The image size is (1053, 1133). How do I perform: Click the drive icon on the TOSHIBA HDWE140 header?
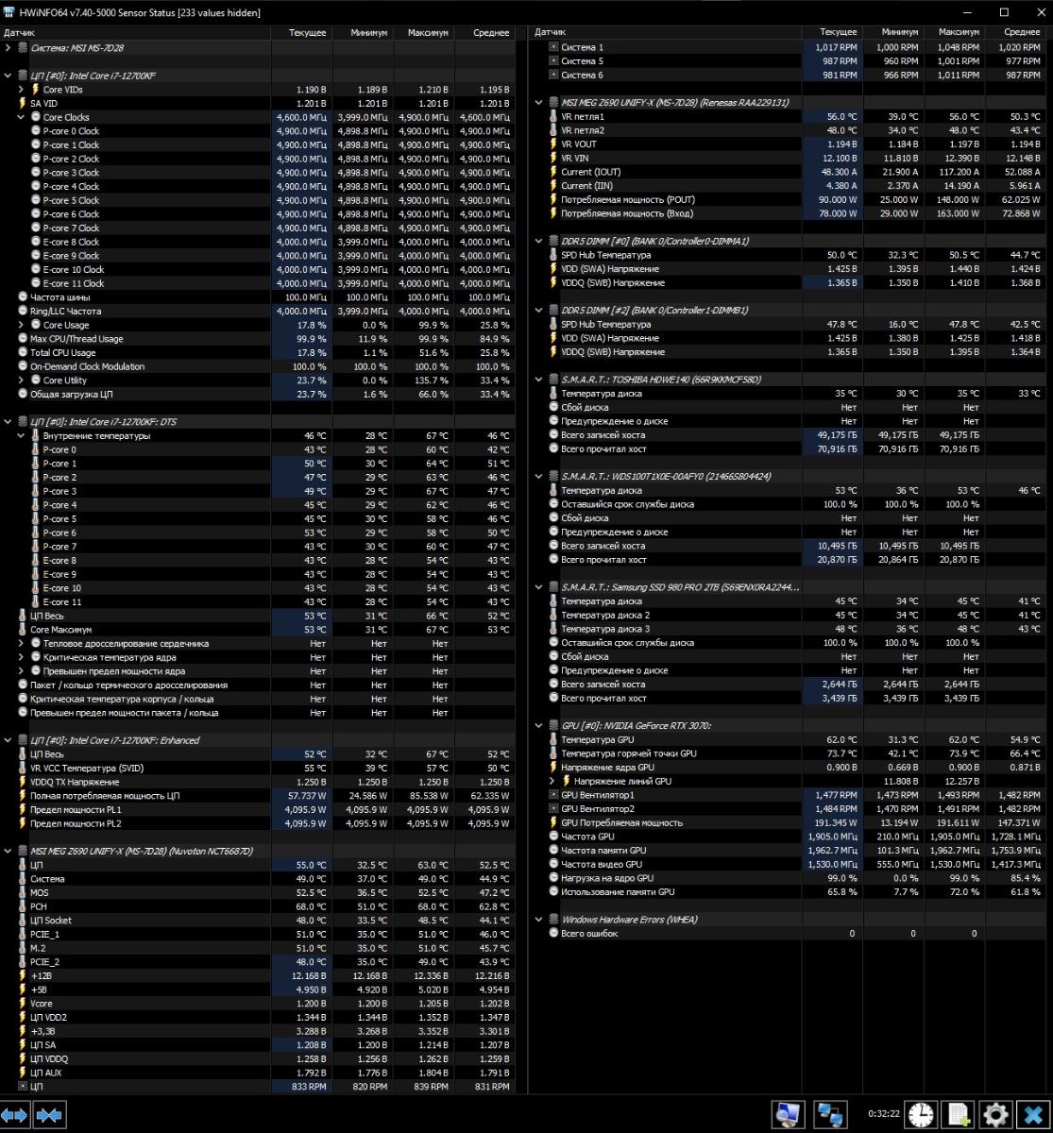pos(553,380)
